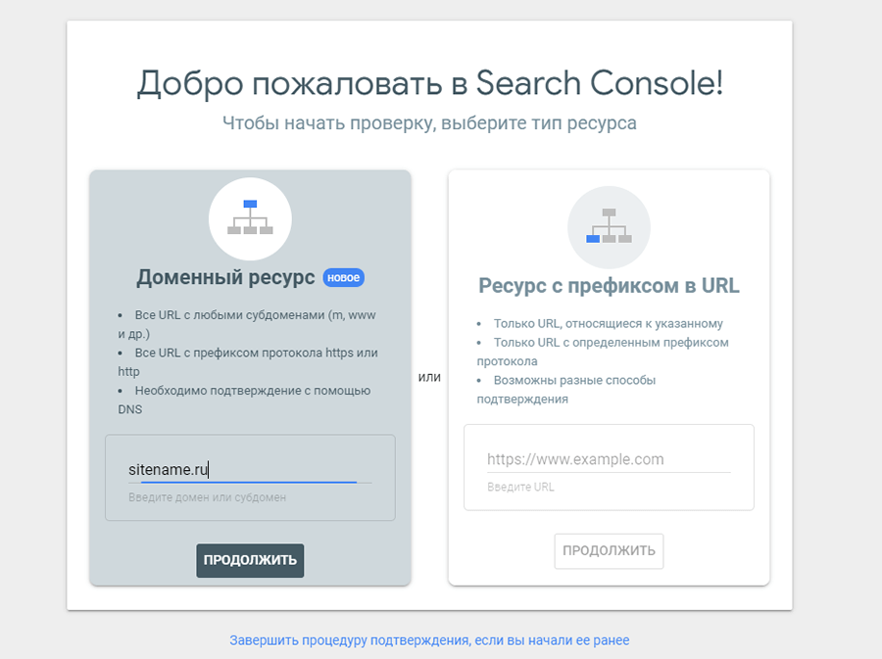Select the Доменный ресурс card
This screenshot has width=882, height=659.
pyautogui.click(x=250, y=377)
